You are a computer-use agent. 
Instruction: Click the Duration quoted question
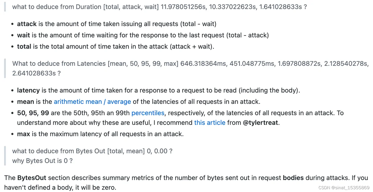[x=160, y=7]
